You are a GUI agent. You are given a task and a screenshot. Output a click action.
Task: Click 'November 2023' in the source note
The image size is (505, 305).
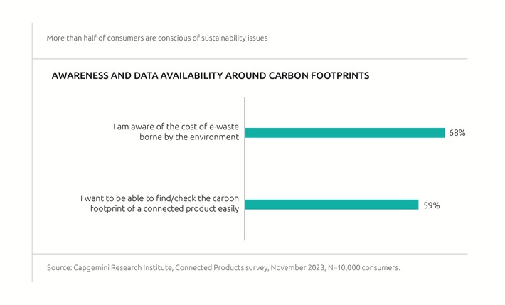pos(297,267)
